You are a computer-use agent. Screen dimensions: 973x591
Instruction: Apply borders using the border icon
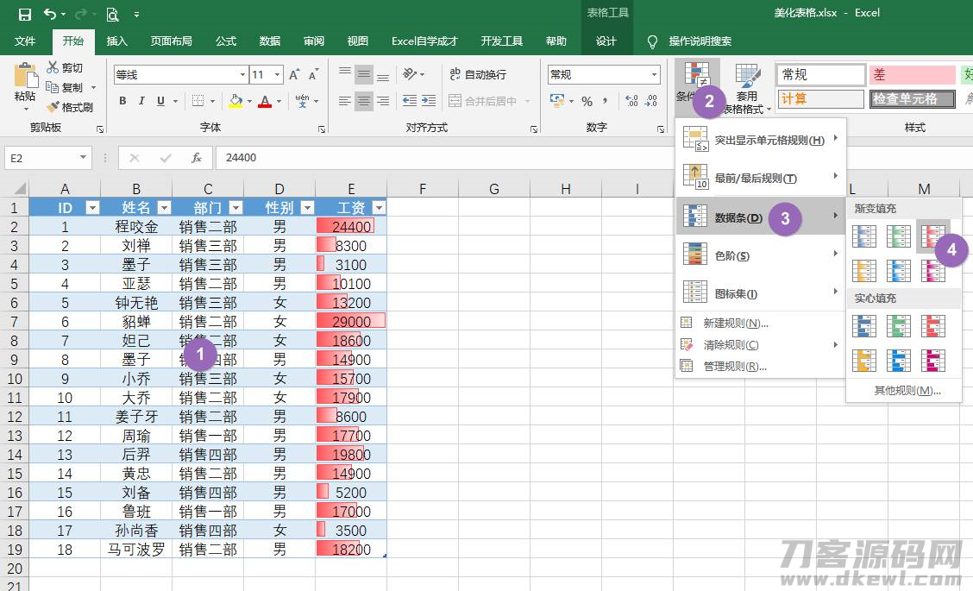(x=198, y=101)
